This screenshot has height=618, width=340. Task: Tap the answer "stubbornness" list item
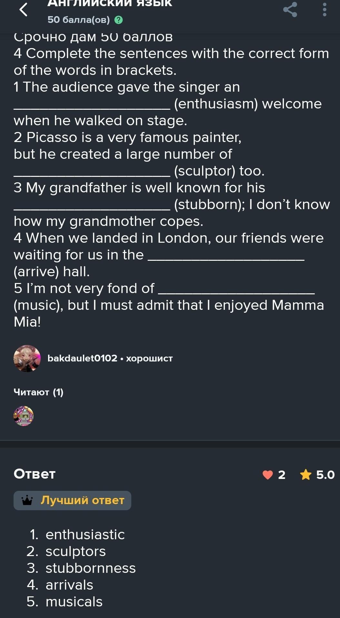(91, 568)
